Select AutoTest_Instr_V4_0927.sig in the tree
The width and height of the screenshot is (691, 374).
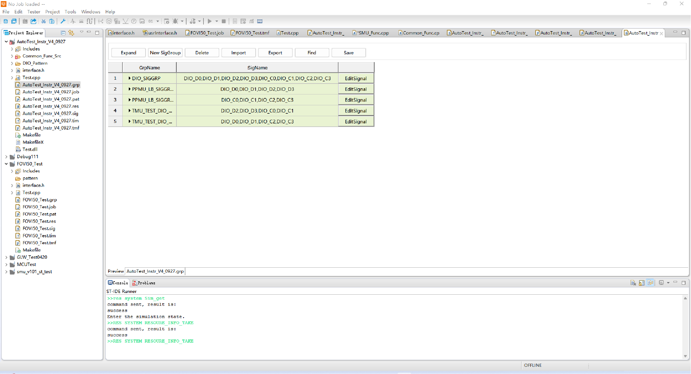(50, 113)
